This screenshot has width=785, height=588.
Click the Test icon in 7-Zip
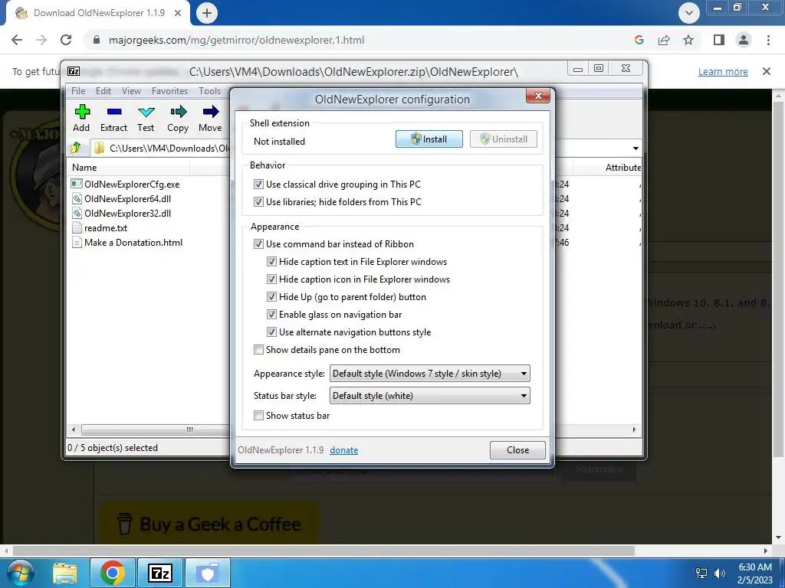(146, 112)
